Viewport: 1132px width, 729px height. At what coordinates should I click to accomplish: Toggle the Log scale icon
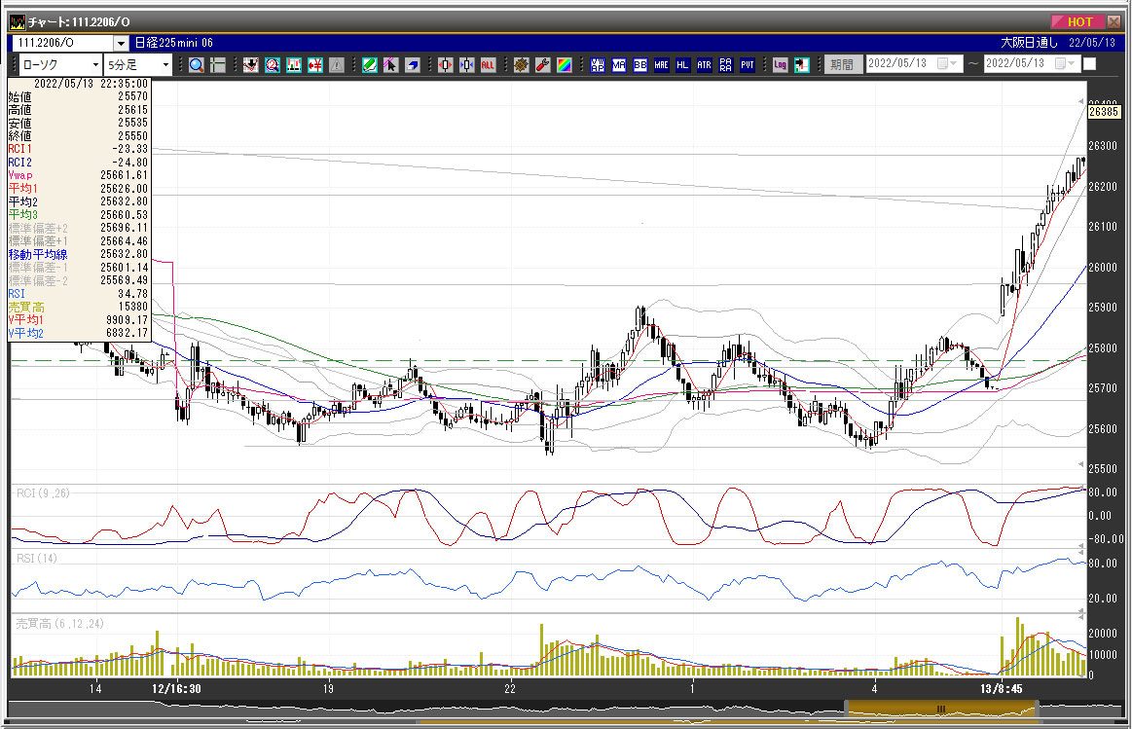point(780,65)
